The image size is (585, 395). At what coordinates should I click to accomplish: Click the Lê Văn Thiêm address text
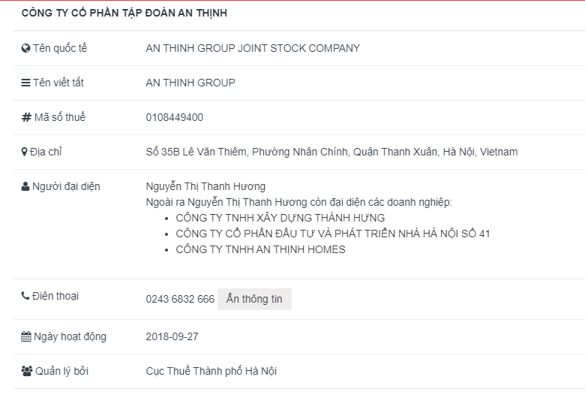pos(331,152)
